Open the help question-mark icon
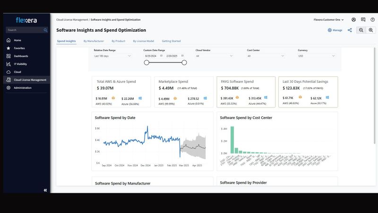Image resolution: width=378 pixels, height=213 pixels. pyautogui.click(x=372, y=20)
